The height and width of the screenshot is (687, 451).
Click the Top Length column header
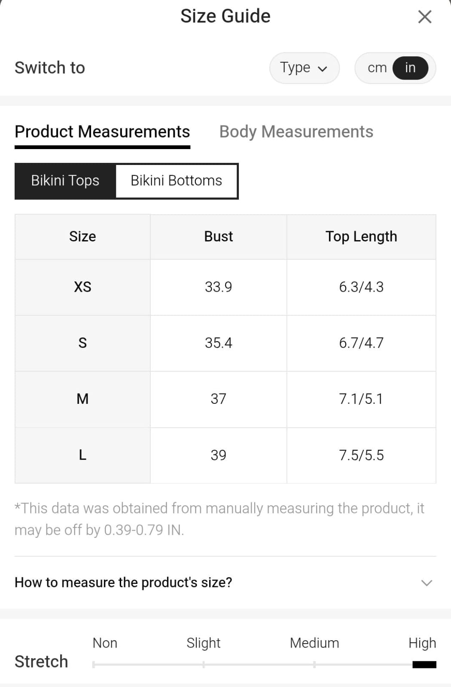click(x=361, y=237)
